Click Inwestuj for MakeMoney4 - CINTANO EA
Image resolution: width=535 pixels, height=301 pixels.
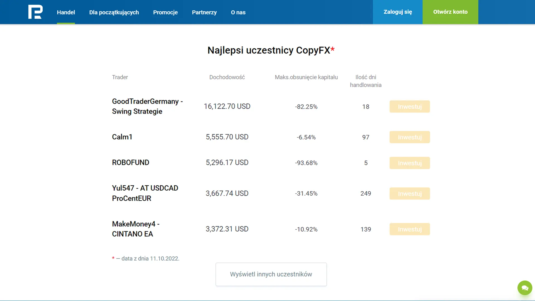[410, 229]
